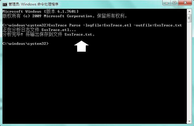Image resolution: width=194 pixels, height=126 pixels.
Task: Maximize the command processor window
Action: click(174, 3)
